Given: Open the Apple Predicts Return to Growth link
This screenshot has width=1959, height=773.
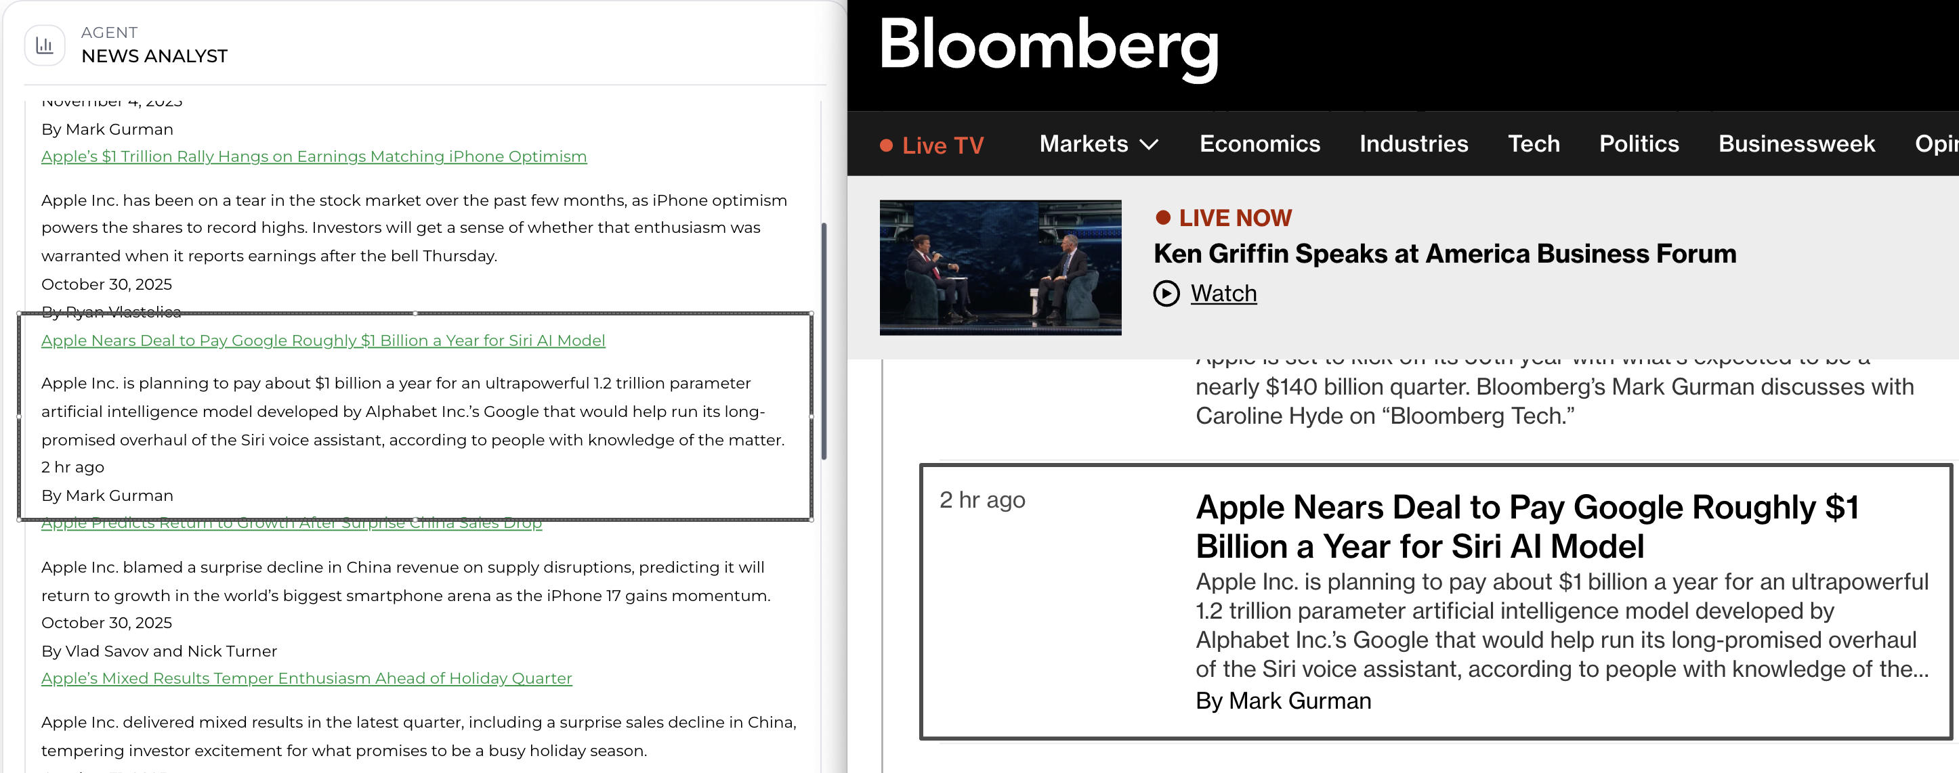Looking at the screenshot, I should (x=291, y=523).
